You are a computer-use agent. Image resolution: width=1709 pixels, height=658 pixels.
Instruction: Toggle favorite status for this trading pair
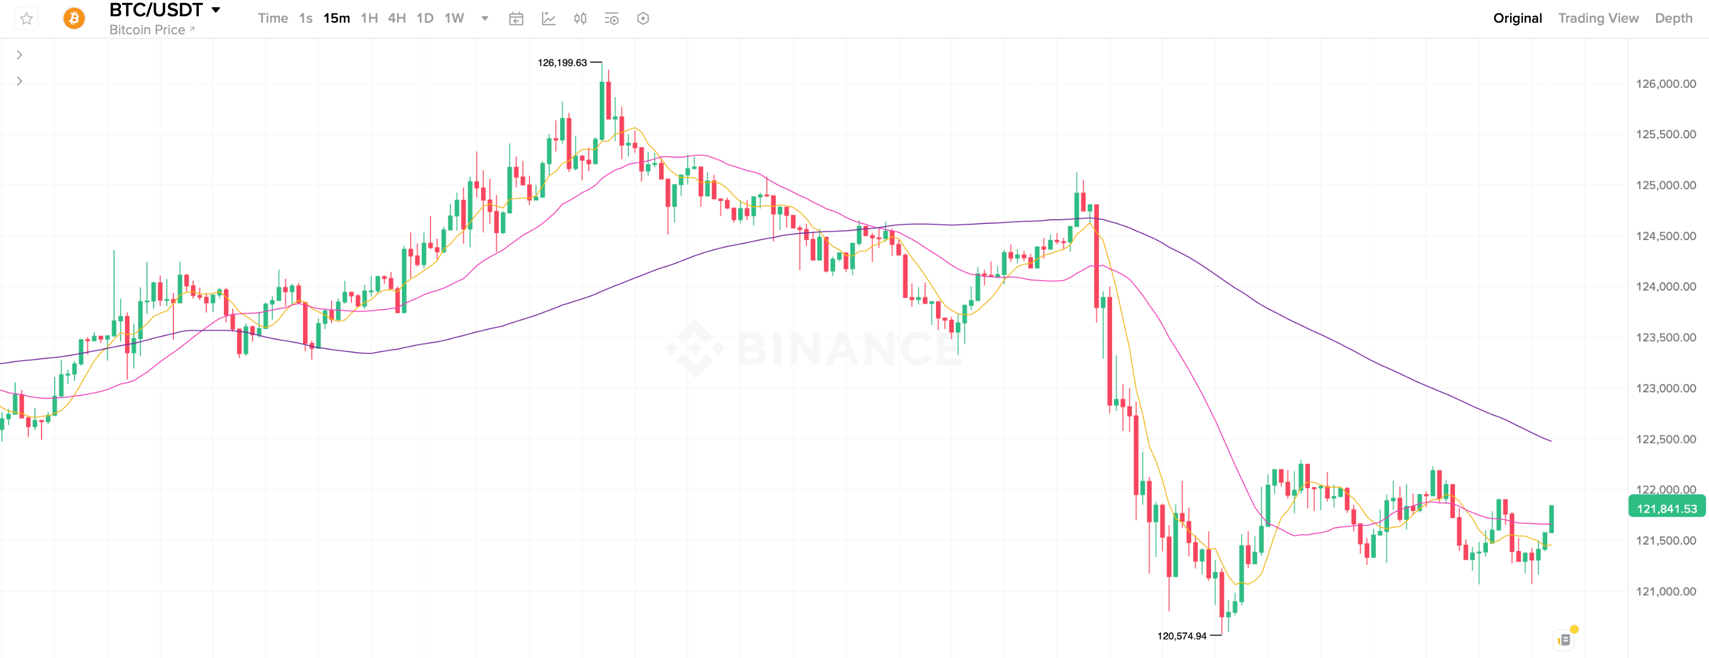click(x=27, y=19)
